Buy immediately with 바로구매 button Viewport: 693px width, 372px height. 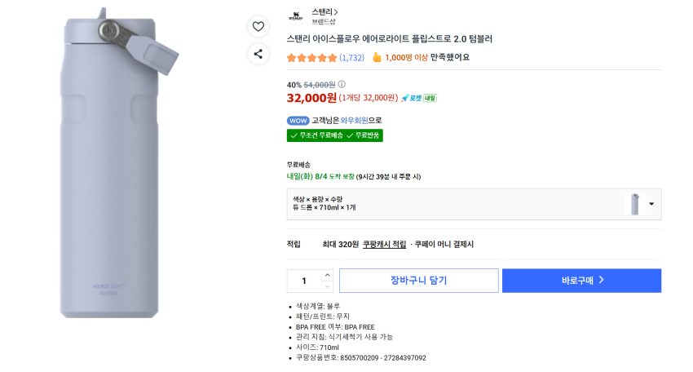(581, 281)
